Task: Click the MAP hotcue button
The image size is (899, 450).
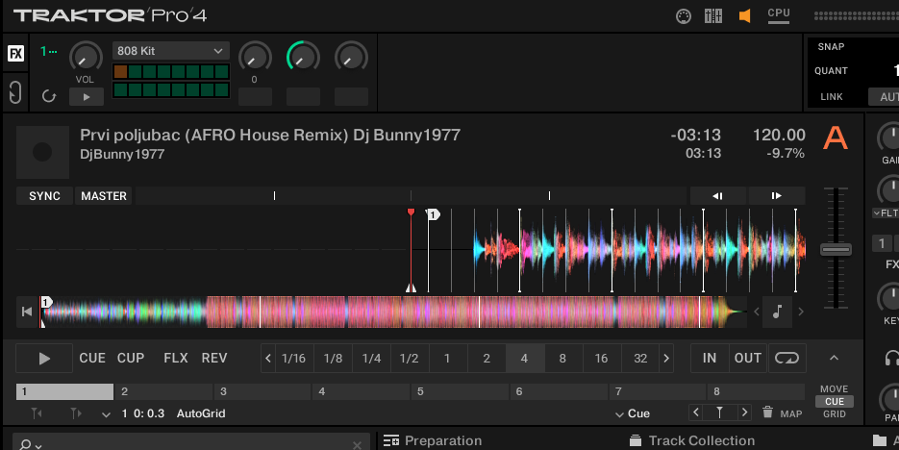Action: (791, 413)
